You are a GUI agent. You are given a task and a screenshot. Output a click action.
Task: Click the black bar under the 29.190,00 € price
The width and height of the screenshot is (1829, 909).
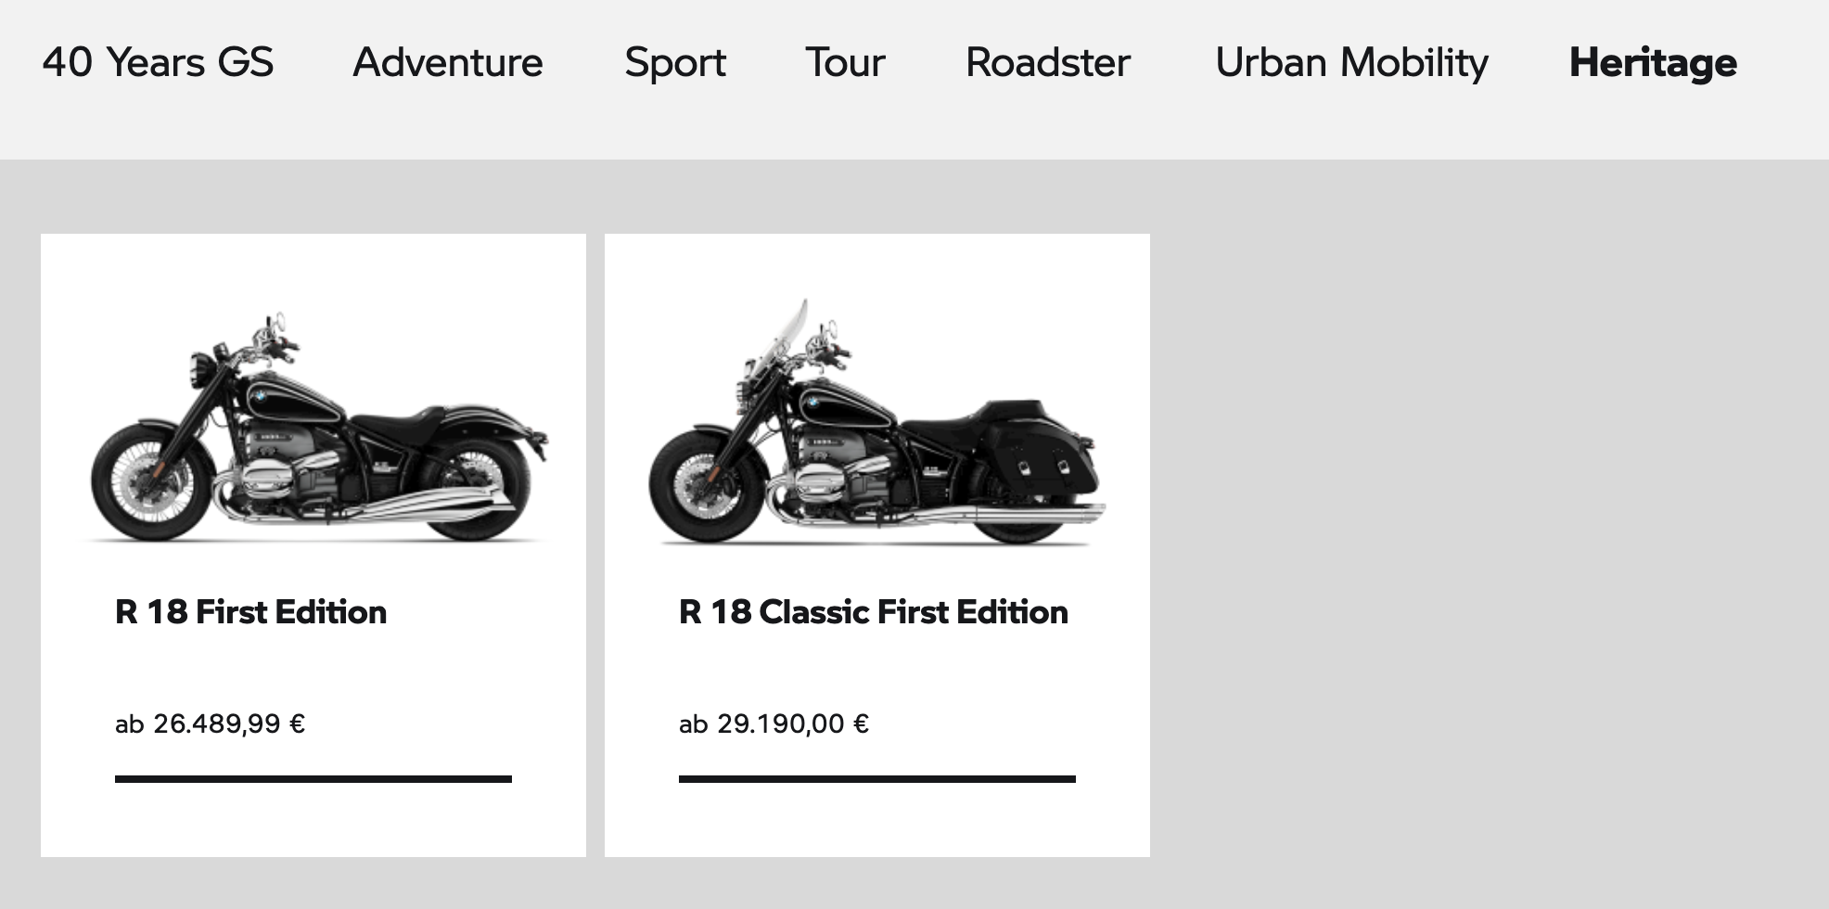pos(877,779)
